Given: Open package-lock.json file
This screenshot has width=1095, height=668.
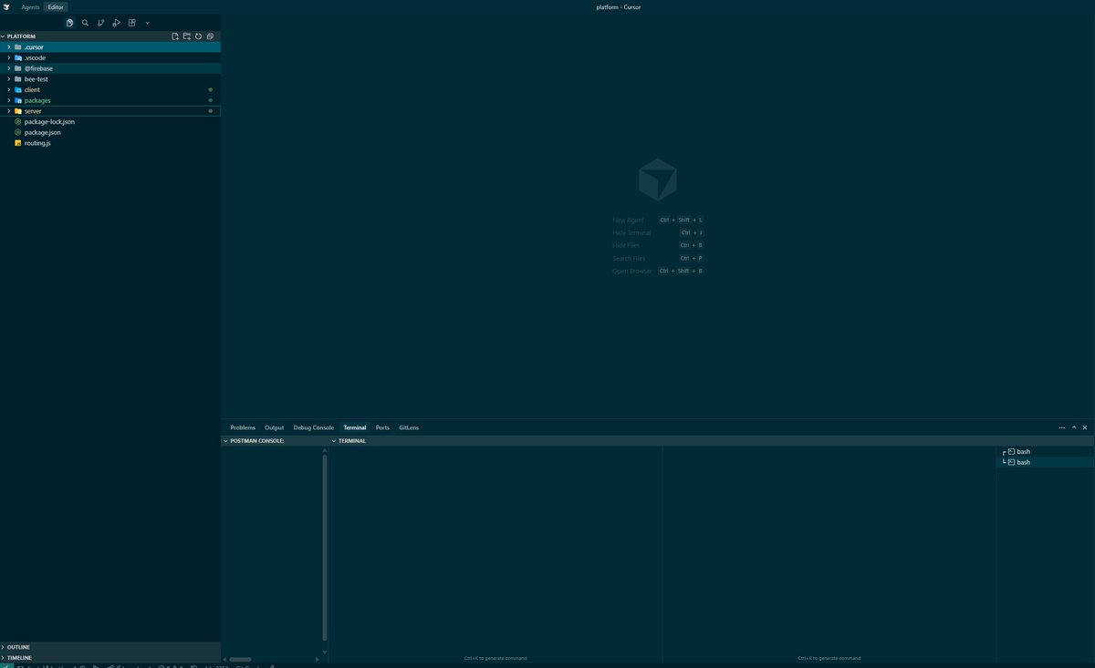Looking at the screenshot, I should pyautogui.click(x=109, y=121).
